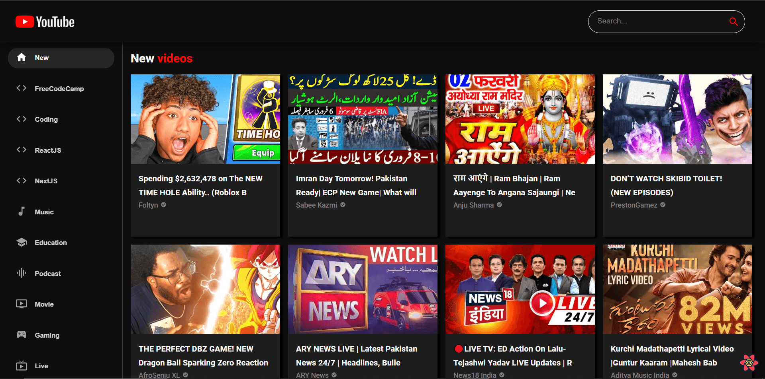Image resolution: width=765 pixels, height=379 pixels.
Task: Open the Coding section
Action: pyautogui.click(x=46, y=119)
